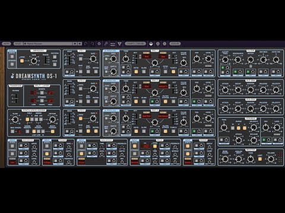The width and height of the screenshot is (285, 213).
Task: Click the round icon left of help icon
Action: click(x=158, y=44)
